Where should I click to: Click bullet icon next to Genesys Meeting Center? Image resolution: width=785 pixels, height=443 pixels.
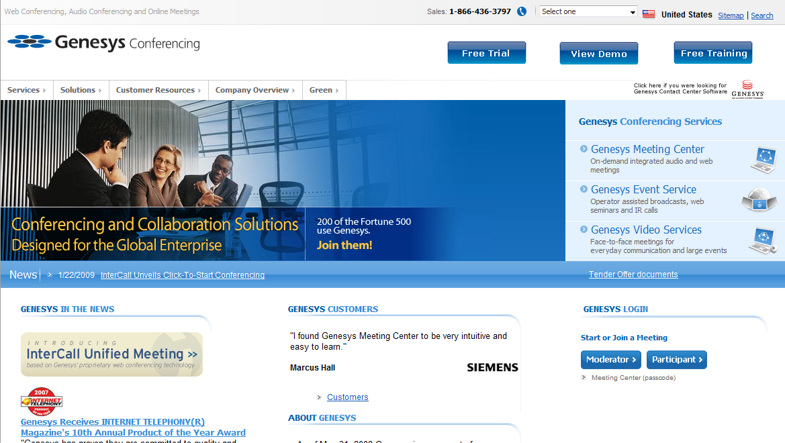(x=584, y=148)
